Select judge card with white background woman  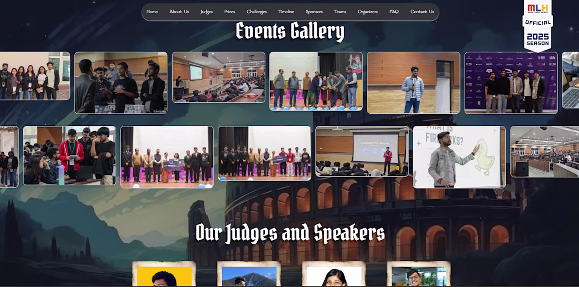334,274
